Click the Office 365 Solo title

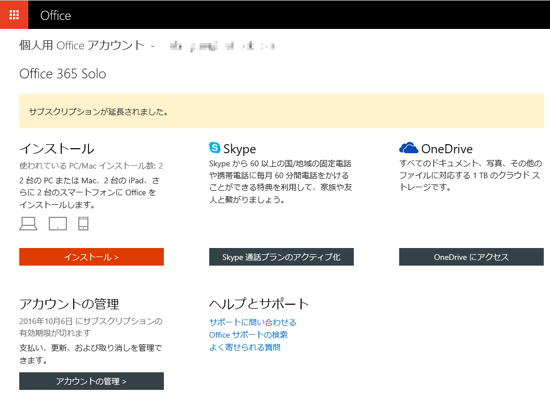point(63,74)
